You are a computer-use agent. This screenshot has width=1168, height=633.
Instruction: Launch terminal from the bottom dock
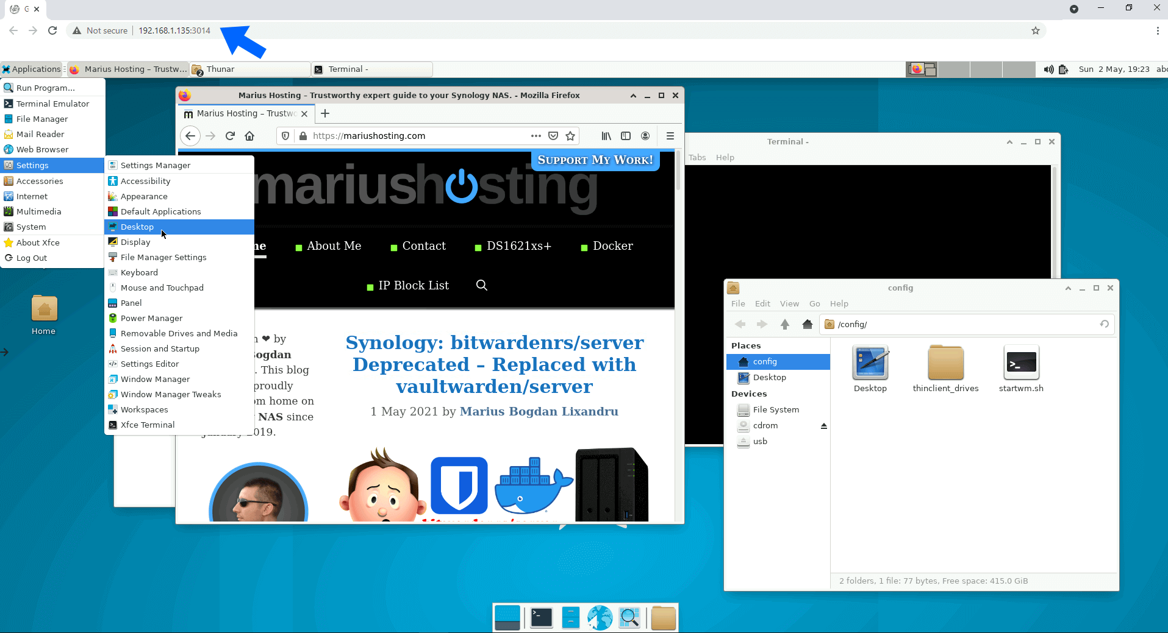click(541, 618)
